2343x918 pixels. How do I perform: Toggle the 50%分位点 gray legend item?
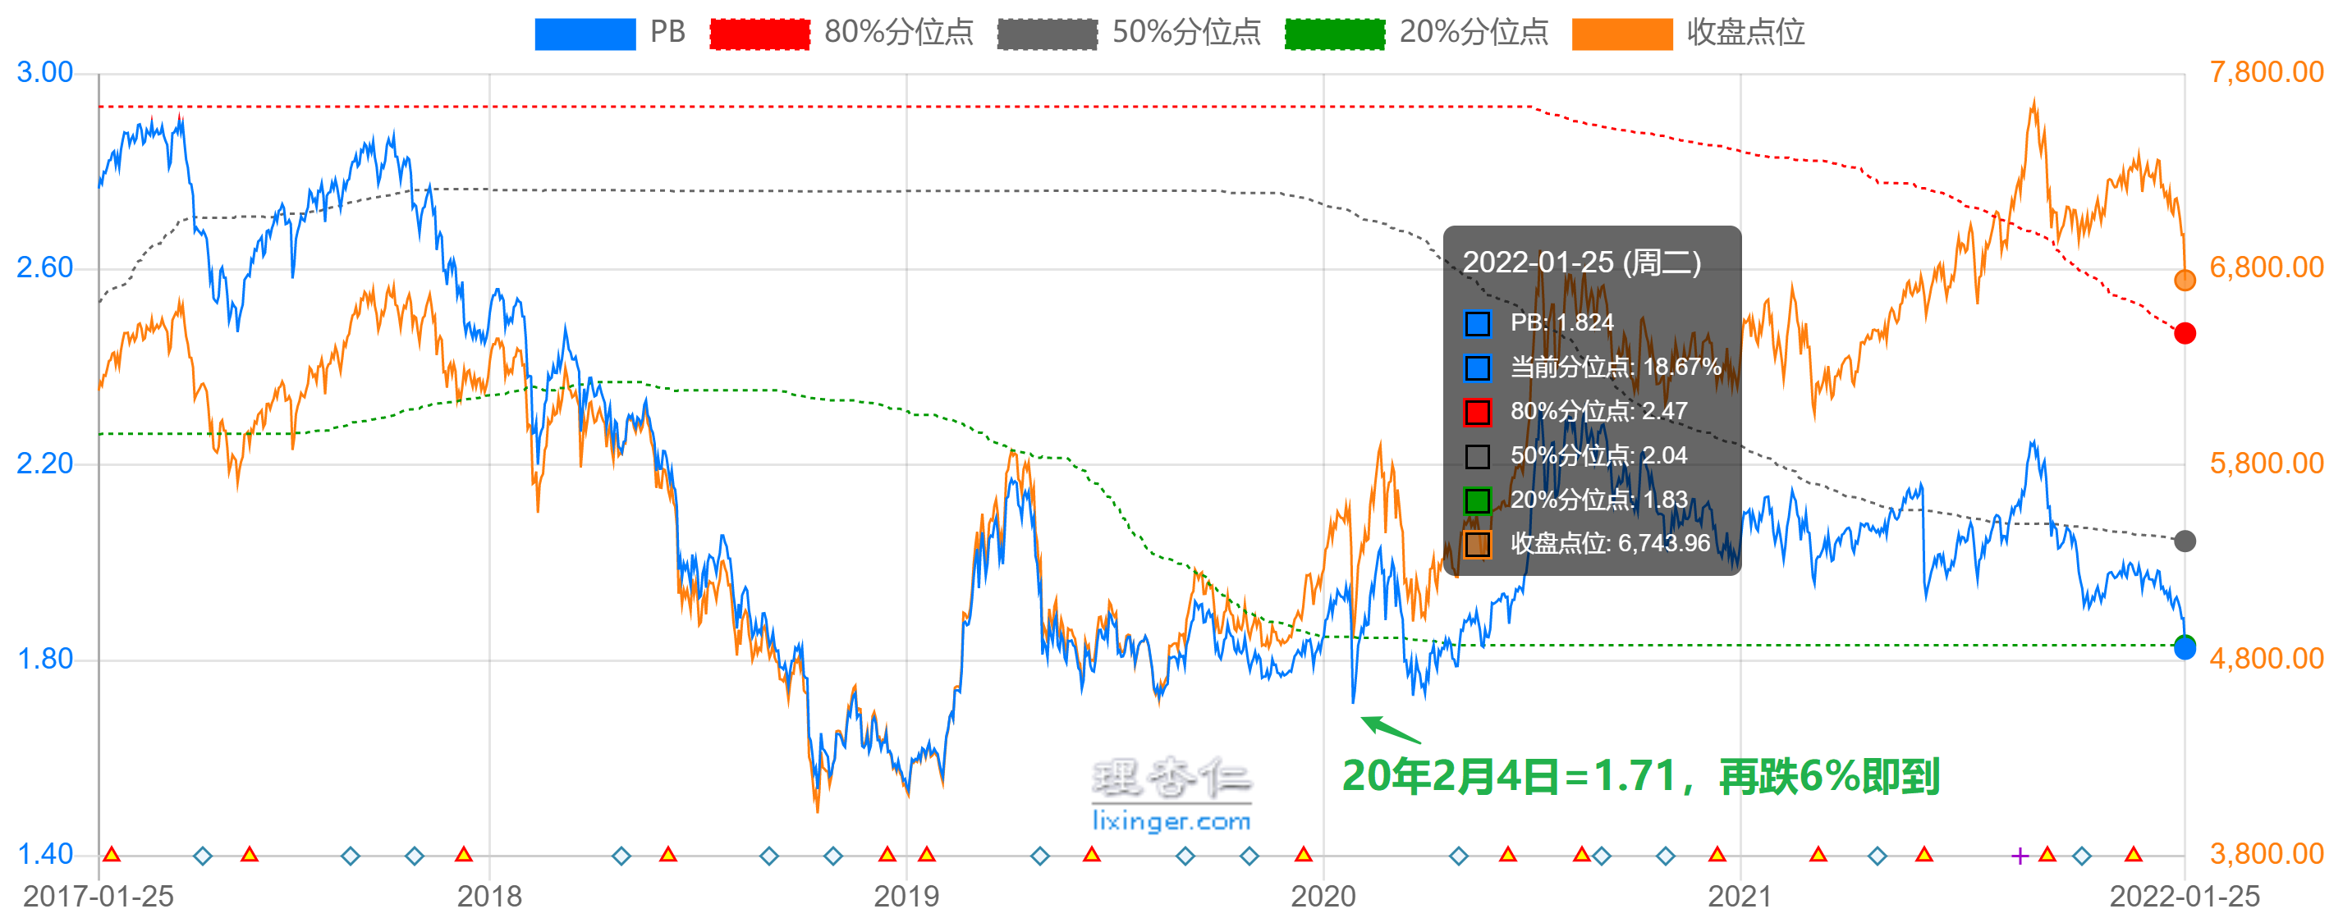coord(1046,34)
